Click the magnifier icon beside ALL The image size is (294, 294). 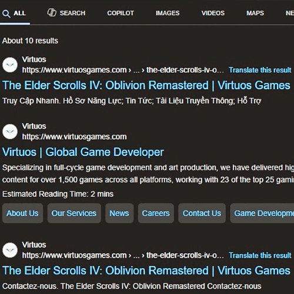click(x=6, y=14)
